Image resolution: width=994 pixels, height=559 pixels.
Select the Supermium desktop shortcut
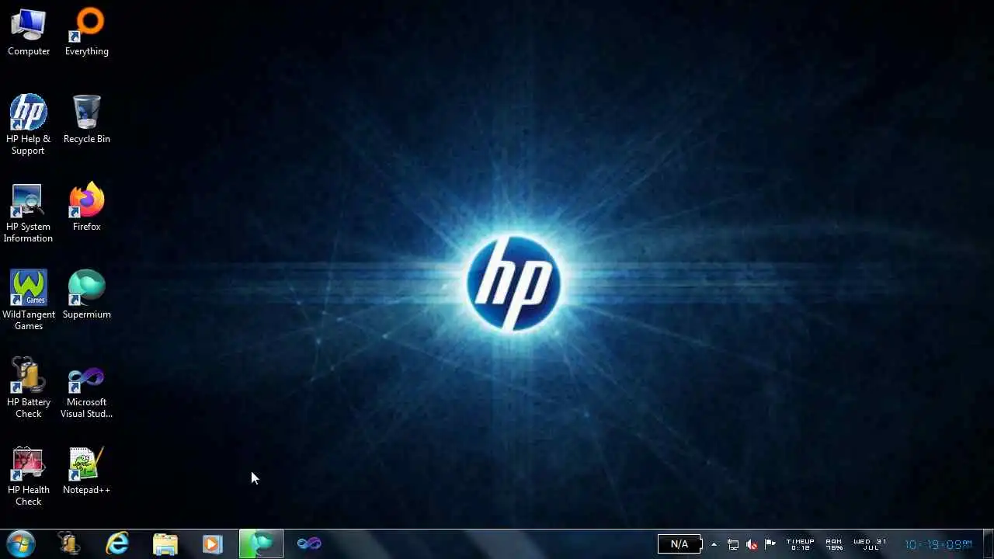click(87, 295)
